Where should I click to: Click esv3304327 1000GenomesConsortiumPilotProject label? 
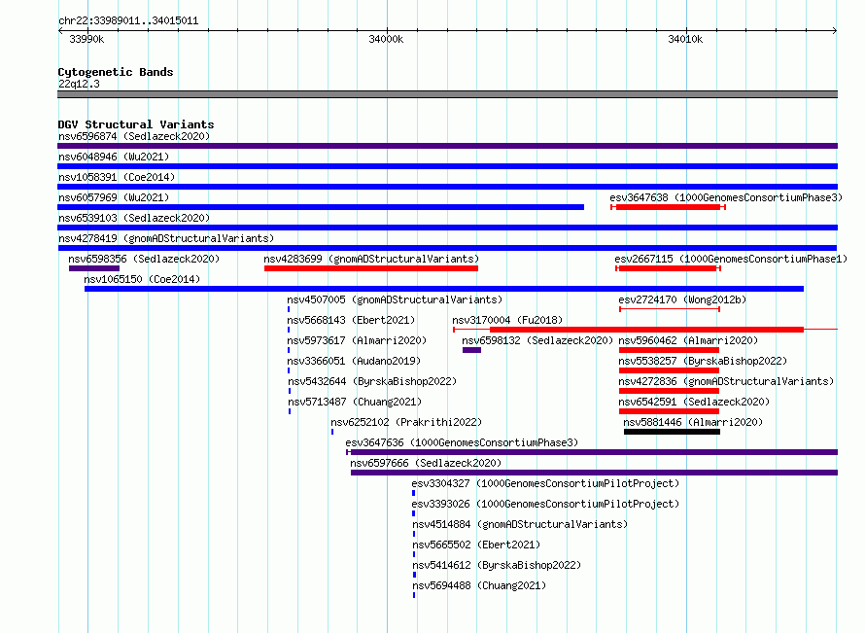(545, 483)
